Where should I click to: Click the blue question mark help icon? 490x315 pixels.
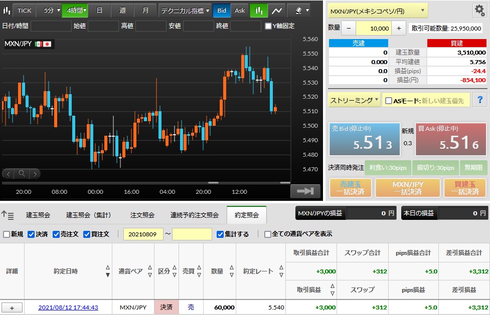(479, 100)
